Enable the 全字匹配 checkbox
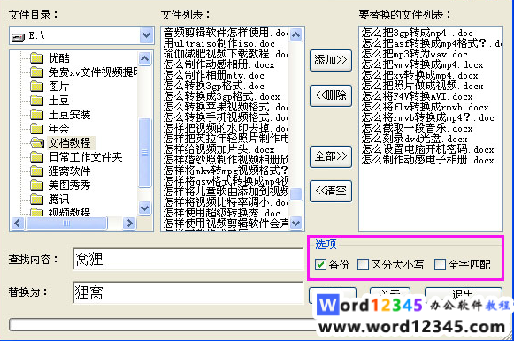The width and height of the screenshot is (514, 341). click(x=440, y=264)
